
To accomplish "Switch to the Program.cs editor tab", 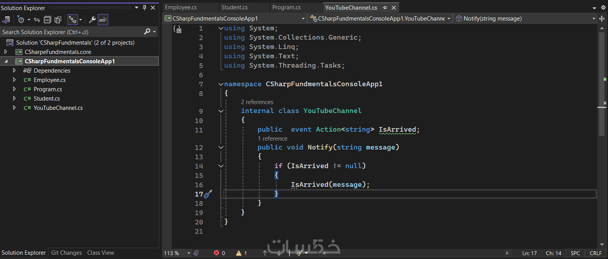I will pos(286,7).
